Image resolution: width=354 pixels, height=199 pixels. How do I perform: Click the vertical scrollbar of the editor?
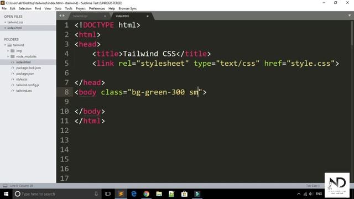tap(352, 33)
